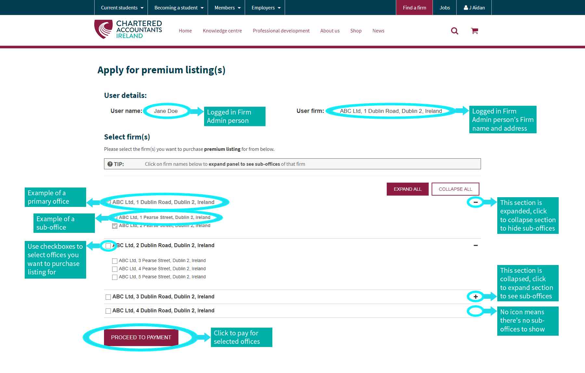585x373 pixels.
Task: Click the Collapse All button
Action: tap(455, 189)
